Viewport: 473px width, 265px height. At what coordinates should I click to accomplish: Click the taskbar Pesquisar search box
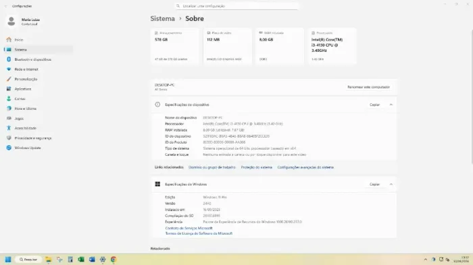tap(28, 260)
